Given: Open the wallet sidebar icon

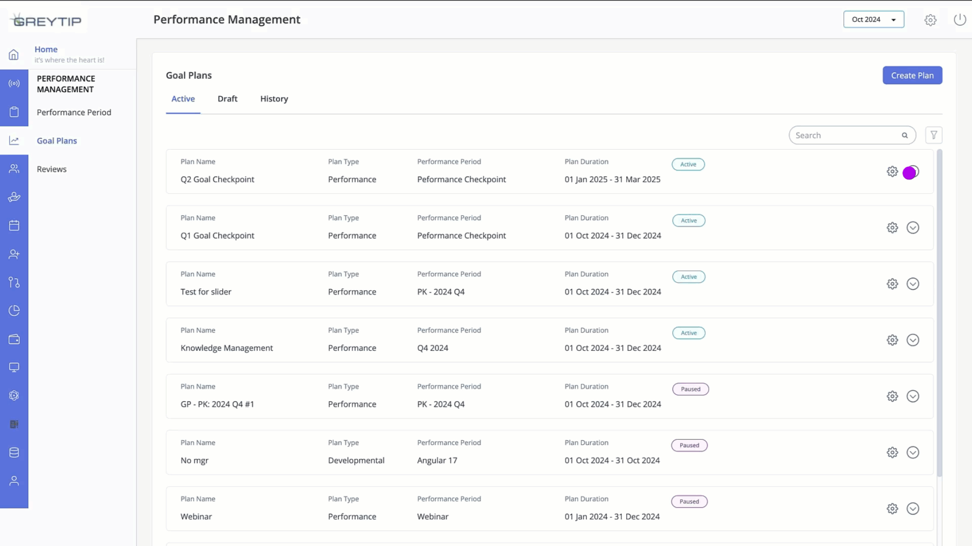Looking at the screenshot, I should 14,339.
